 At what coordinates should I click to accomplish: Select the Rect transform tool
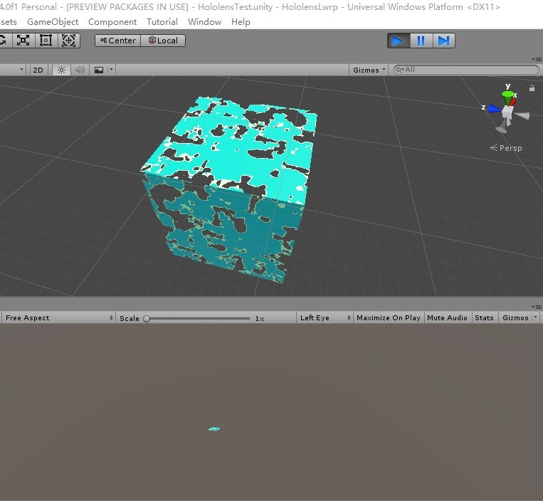(x=46, y=41)
